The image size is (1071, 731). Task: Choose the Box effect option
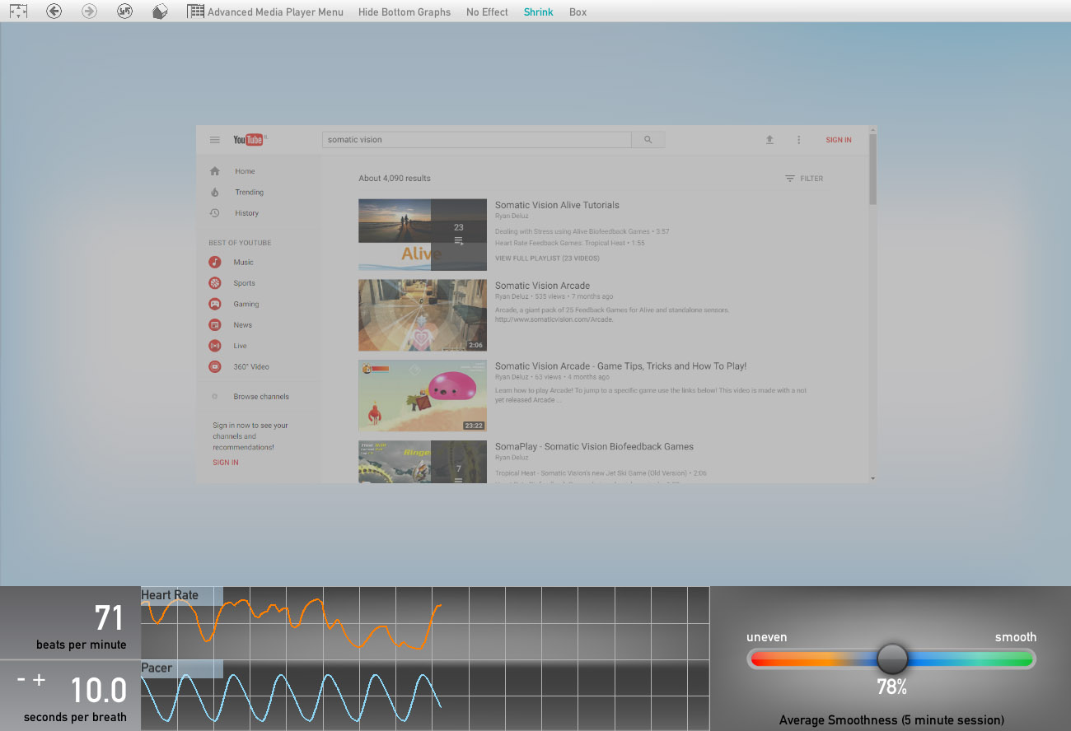[578, 12]
